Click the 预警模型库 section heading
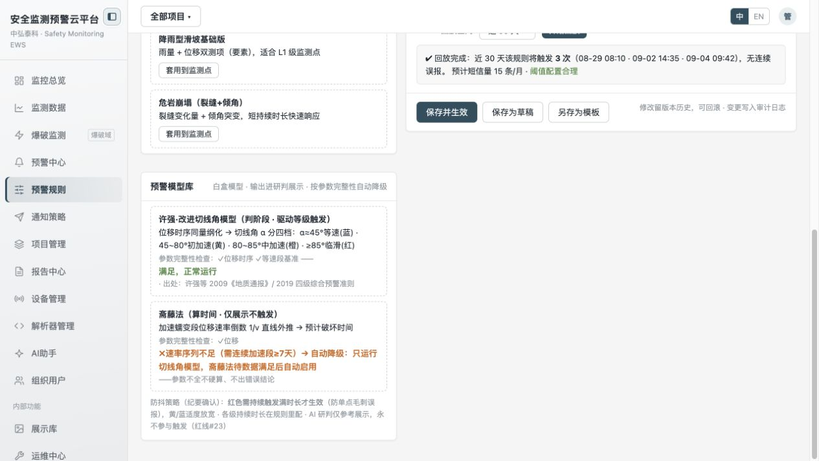The image size is (819, 461). pyautogui.click(x=172, y=186)
